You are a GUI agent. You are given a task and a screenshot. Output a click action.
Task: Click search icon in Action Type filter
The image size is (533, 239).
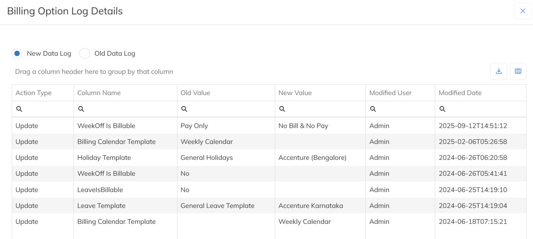coord(19,109)
